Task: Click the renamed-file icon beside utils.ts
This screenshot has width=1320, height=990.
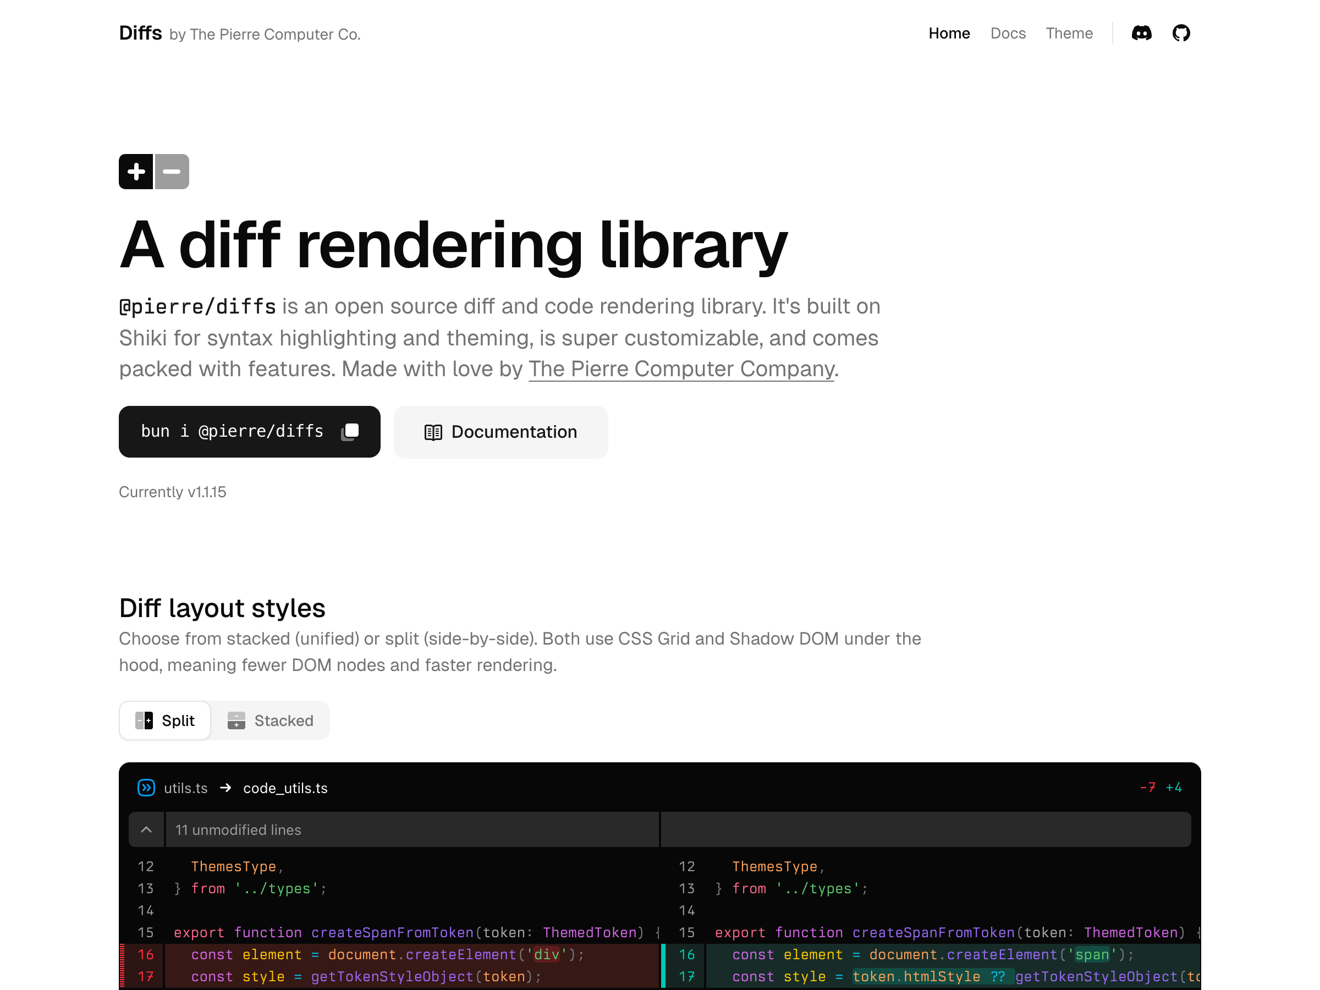Action: [146, 788]
